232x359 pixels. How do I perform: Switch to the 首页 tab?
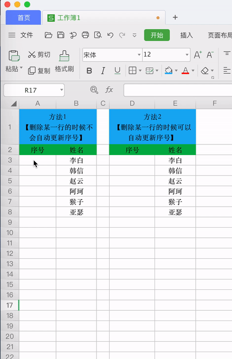24,18
